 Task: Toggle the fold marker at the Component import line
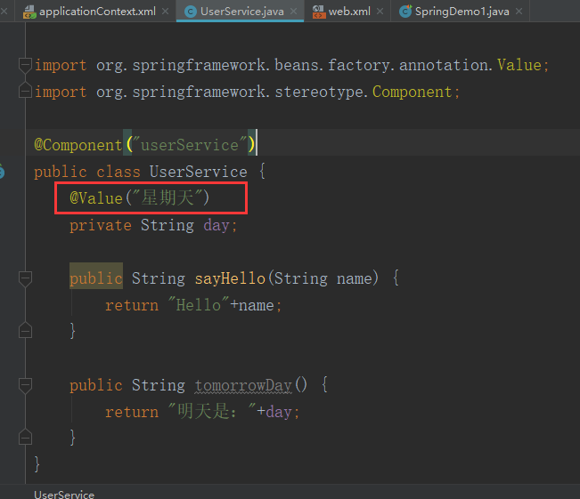pos(25,92)
